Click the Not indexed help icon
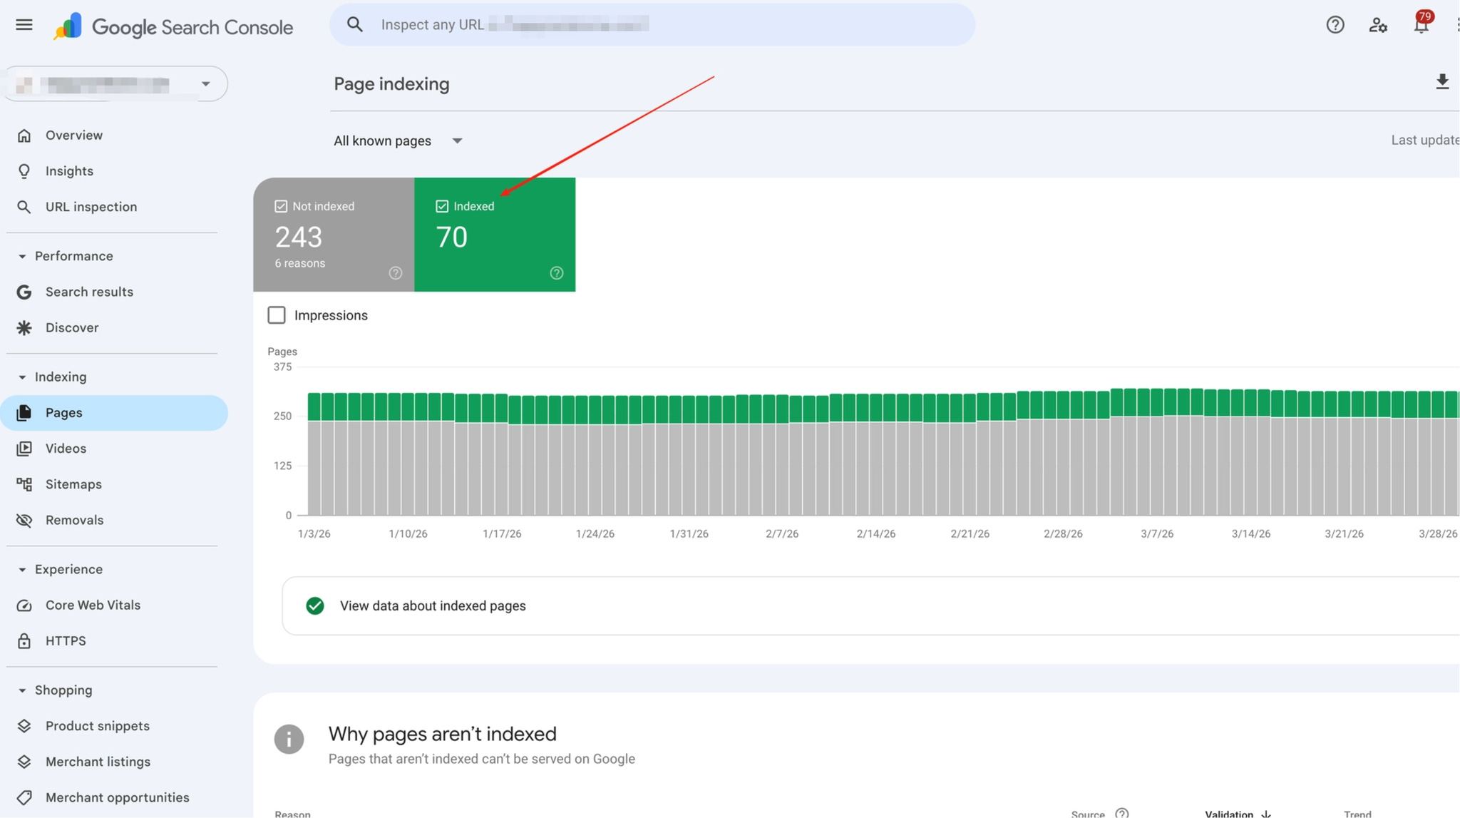The image size is (1460, 818). click(396, 273)
